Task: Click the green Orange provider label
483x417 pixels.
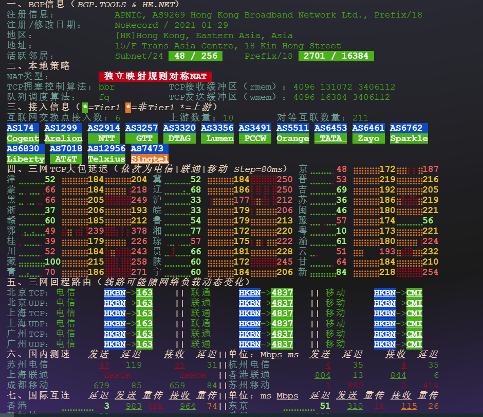Action: [x=292, y=138]
